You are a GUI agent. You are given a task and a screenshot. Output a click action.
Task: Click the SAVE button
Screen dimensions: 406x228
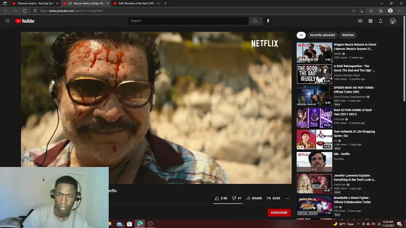(x=273, y=198)
